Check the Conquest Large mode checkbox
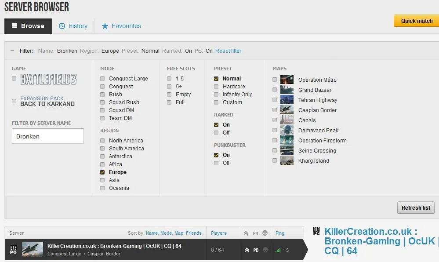This screenshot has height=262, width=439. tap(102, 79)
